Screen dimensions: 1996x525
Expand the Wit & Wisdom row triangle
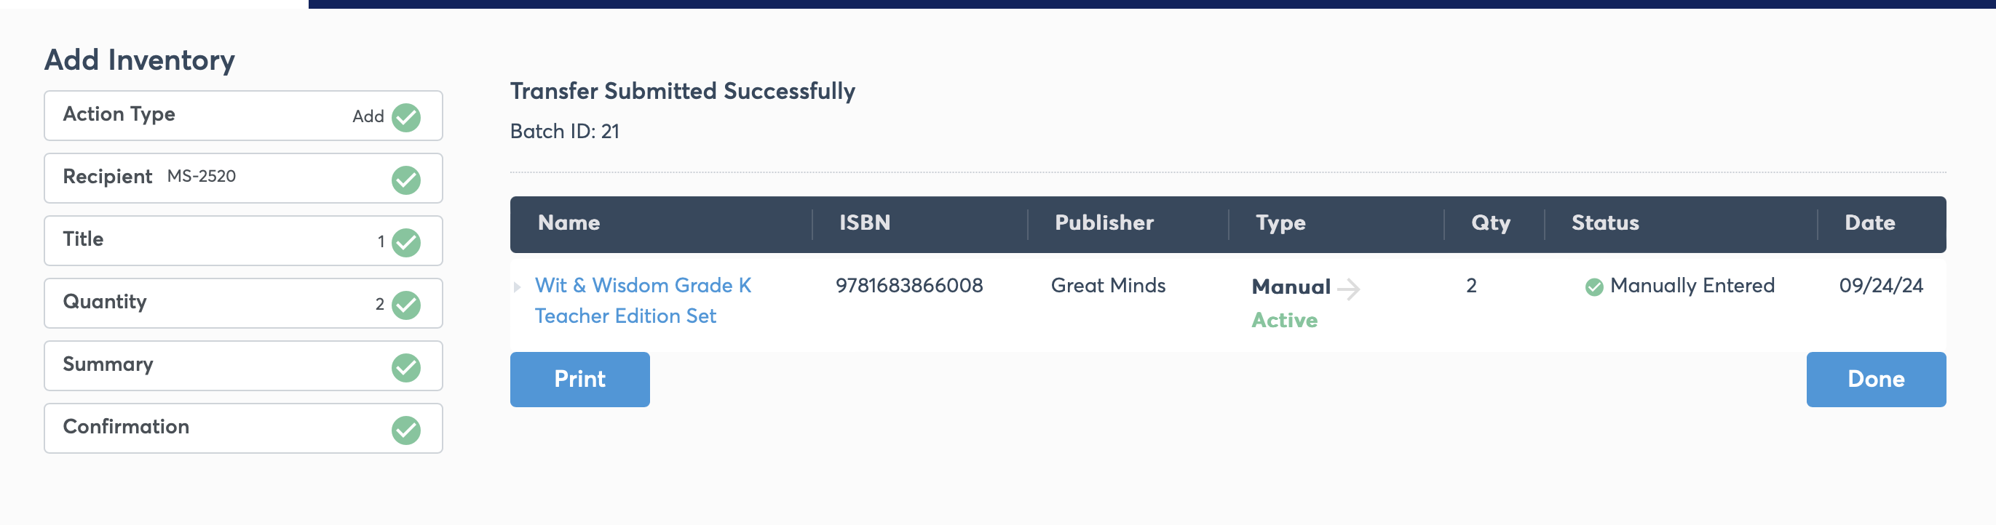pyautogui.click(x=517, y=287)
